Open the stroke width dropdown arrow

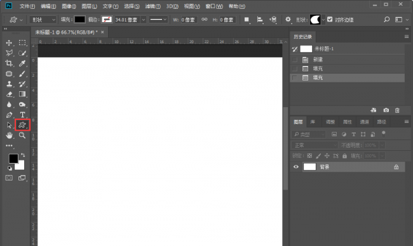(x=144, y=20)
